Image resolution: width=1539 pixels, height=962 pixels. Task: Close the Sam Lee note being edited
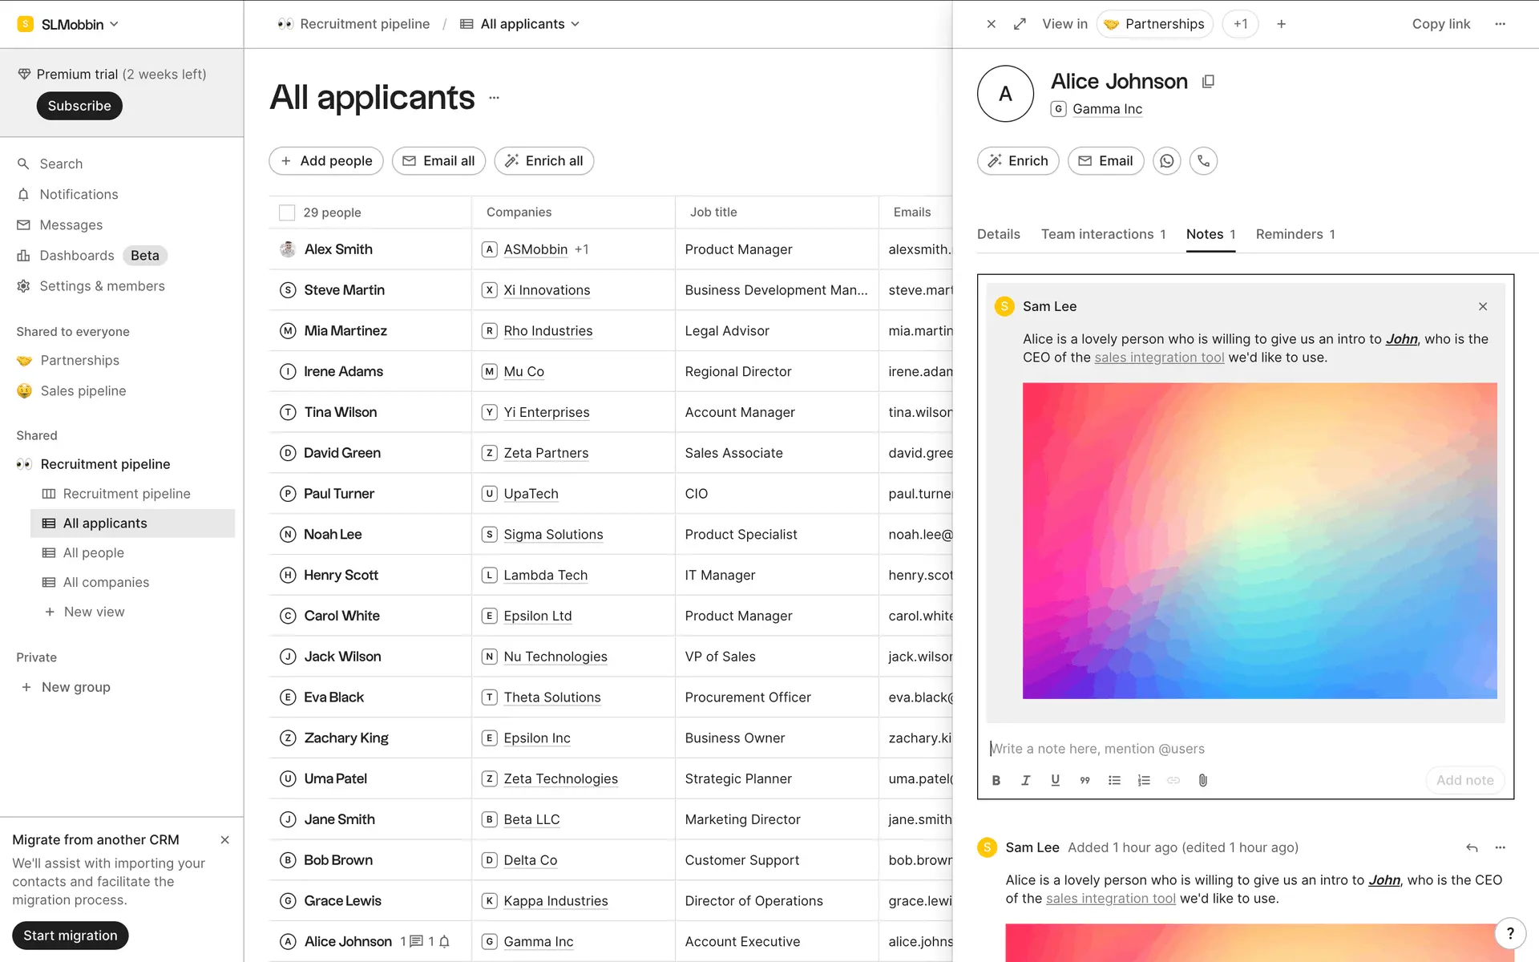[1482, 306]
